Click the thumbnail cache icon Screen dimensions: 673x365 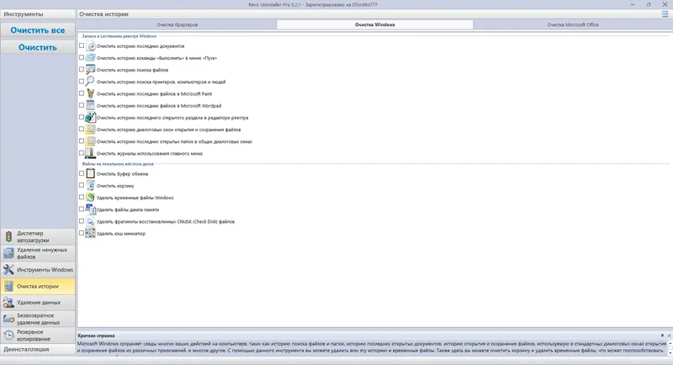tap(90, 233)
